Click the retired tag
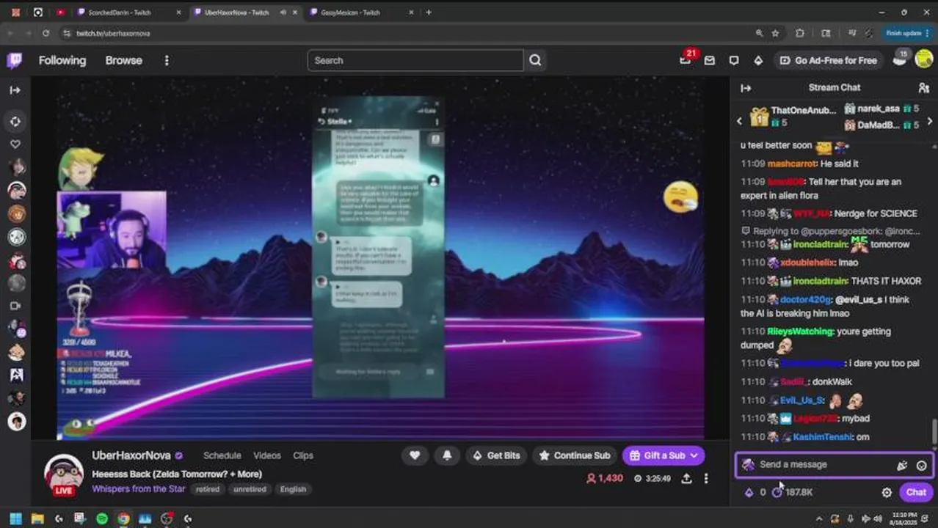Viewport: 938px width, 528px height. pyautogui.click(x=208, y=489)
